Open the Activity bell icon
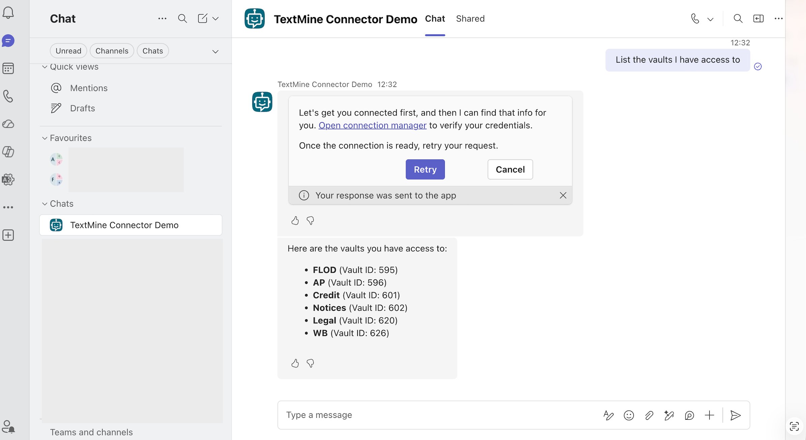The width and height of the screenshot is (806, 440). [8, 13]
